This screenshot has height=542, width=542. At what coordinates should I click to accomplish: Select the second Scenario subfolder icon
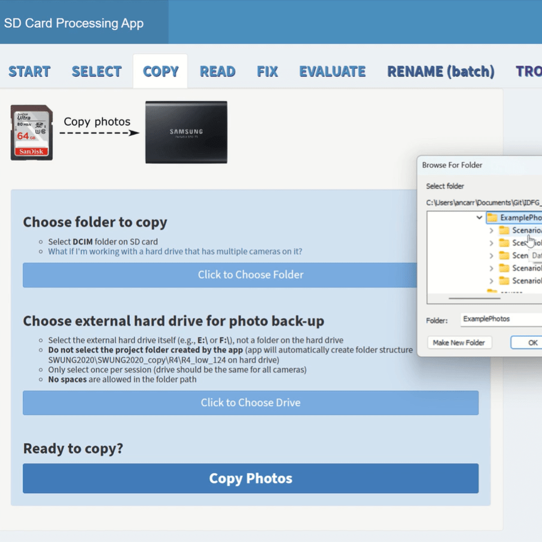(x=504, y=243)
